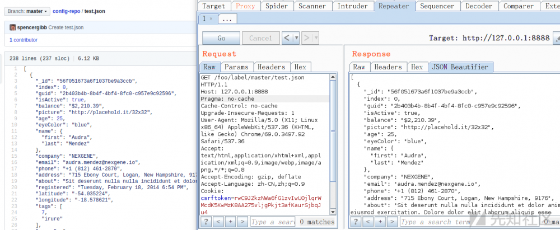
Task: Click the spencergibb author link
Action: (32, 27)
